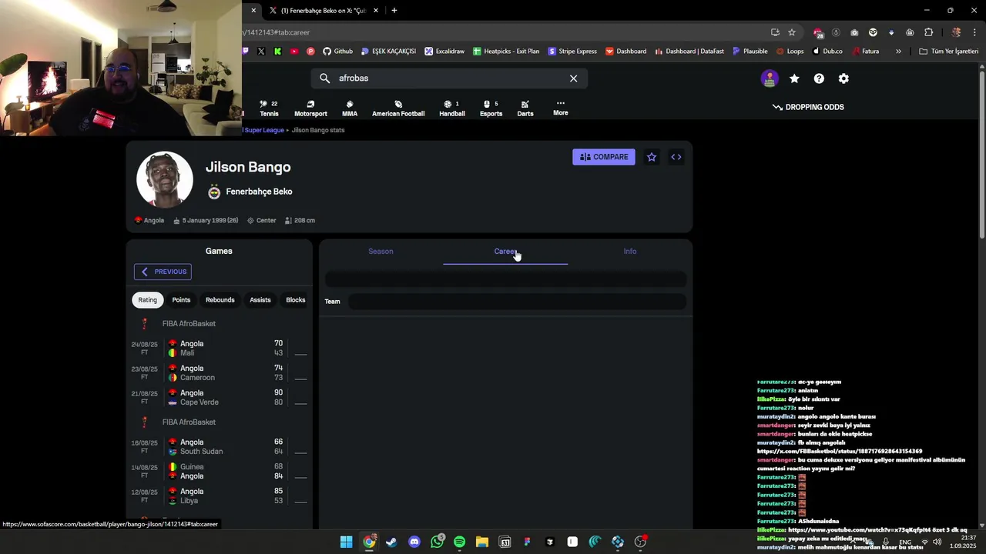This screenshot has width=986, height=554.
Task: Open the Github bookmark
Action: click(337, 52)
